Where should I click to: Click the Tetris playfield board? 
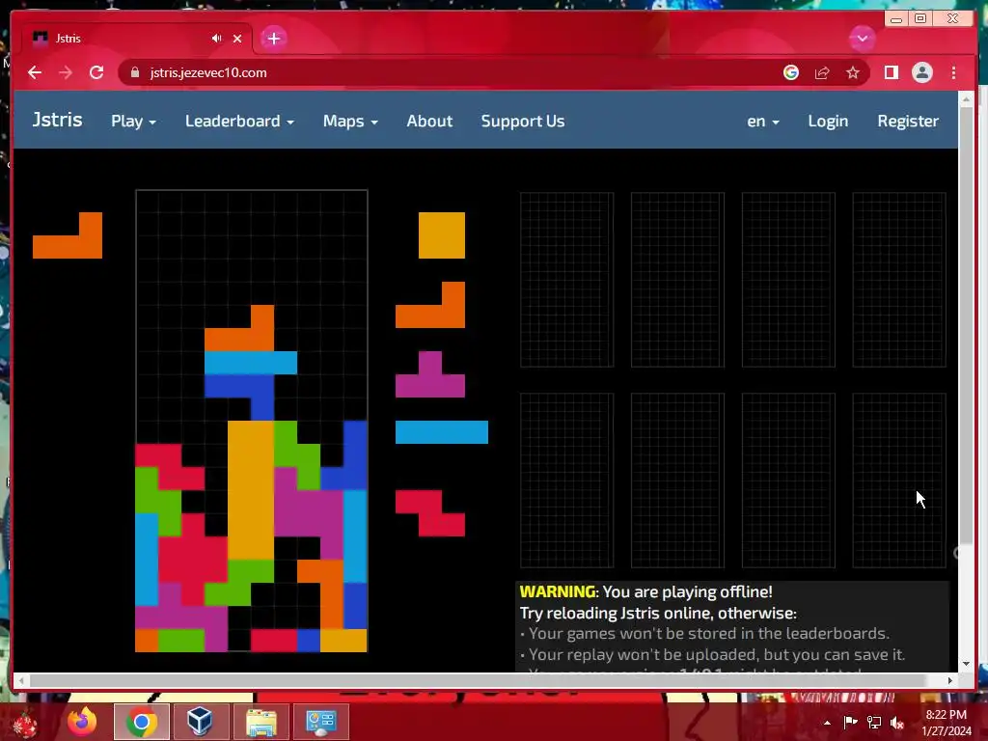coord(252,421)
